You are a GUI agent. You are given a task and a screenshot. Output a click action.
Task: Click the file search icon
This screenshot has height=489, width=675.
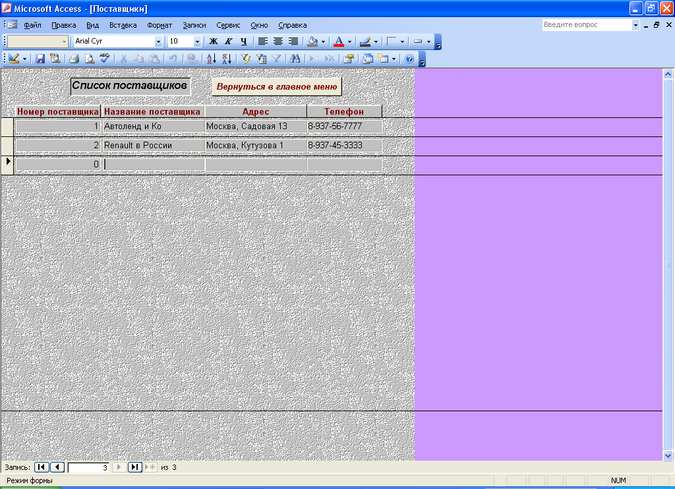[x=55, y=59]
